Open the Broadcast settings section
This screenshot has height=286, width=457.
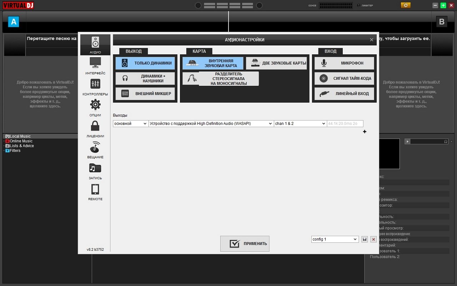coord(95,150)
